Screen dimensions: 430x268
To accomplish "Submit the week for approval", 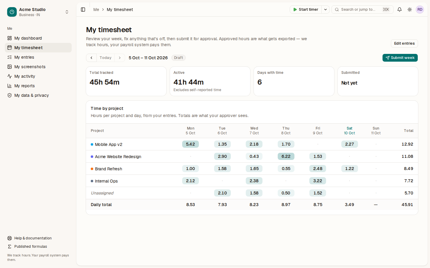I will click(x=400, y=58).
